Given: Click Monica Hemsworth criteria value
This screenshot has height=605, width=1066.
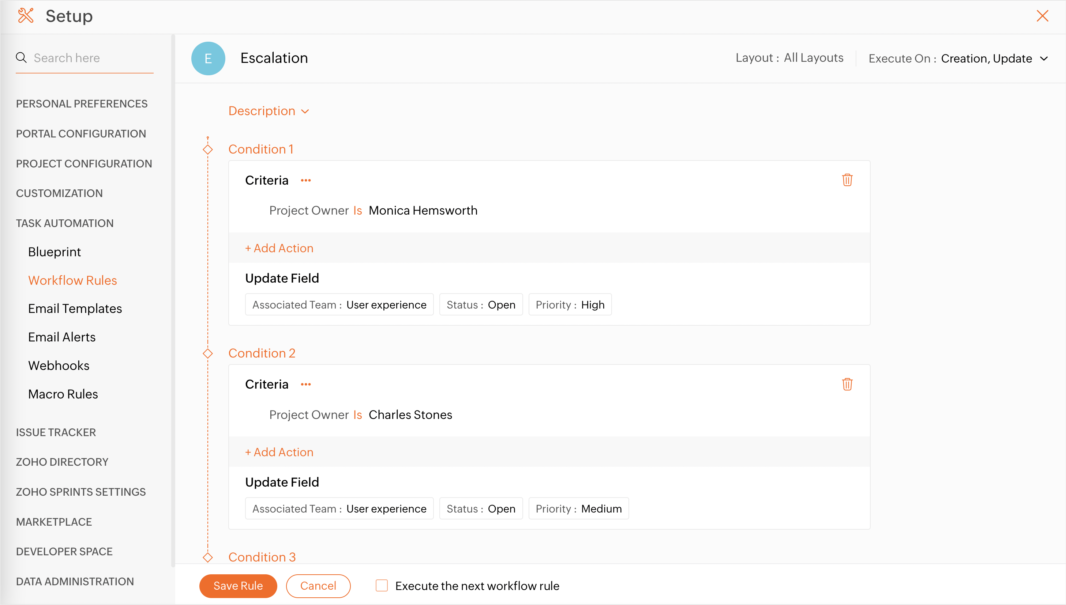Looking at the screenshot, I should (x=423, y=211).
